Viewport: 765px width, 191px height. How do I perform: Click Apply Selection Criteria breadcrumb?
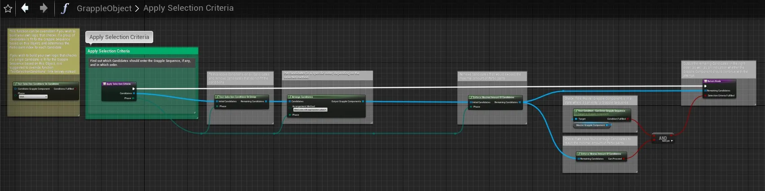pos(188,8)
